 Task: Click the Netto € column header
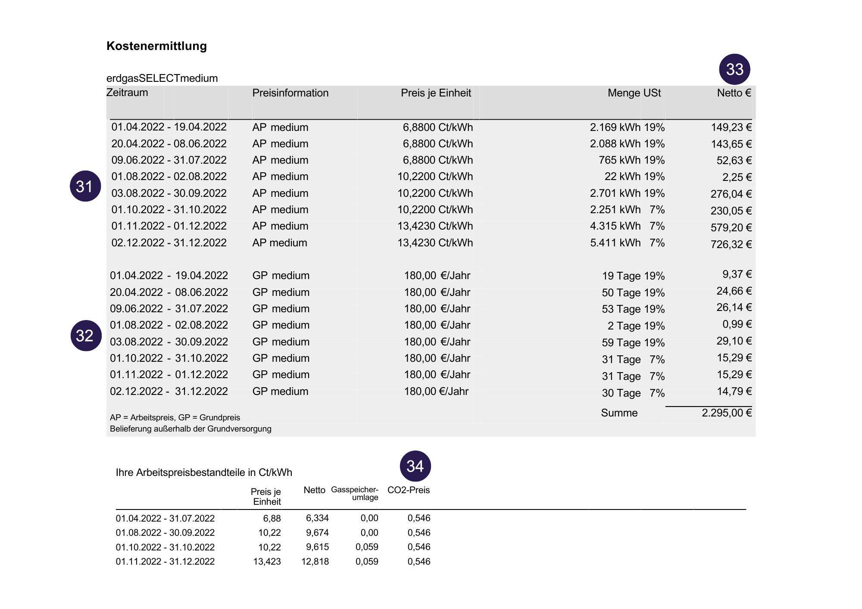point(734,93)
